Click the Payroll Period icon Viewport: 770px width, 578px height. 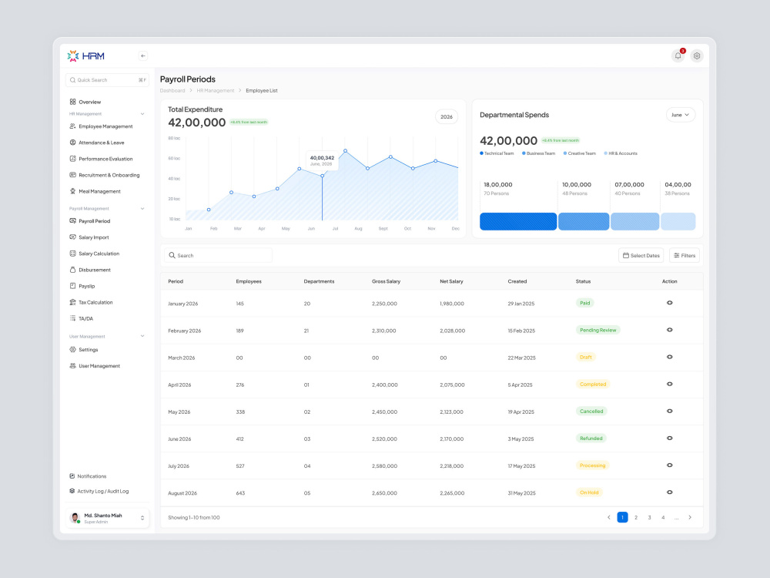point(72,221)
